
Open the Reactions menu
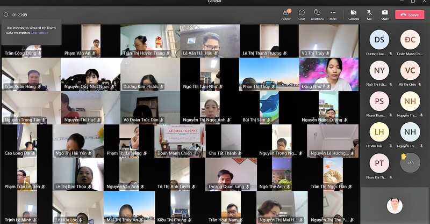pos(317,14)
